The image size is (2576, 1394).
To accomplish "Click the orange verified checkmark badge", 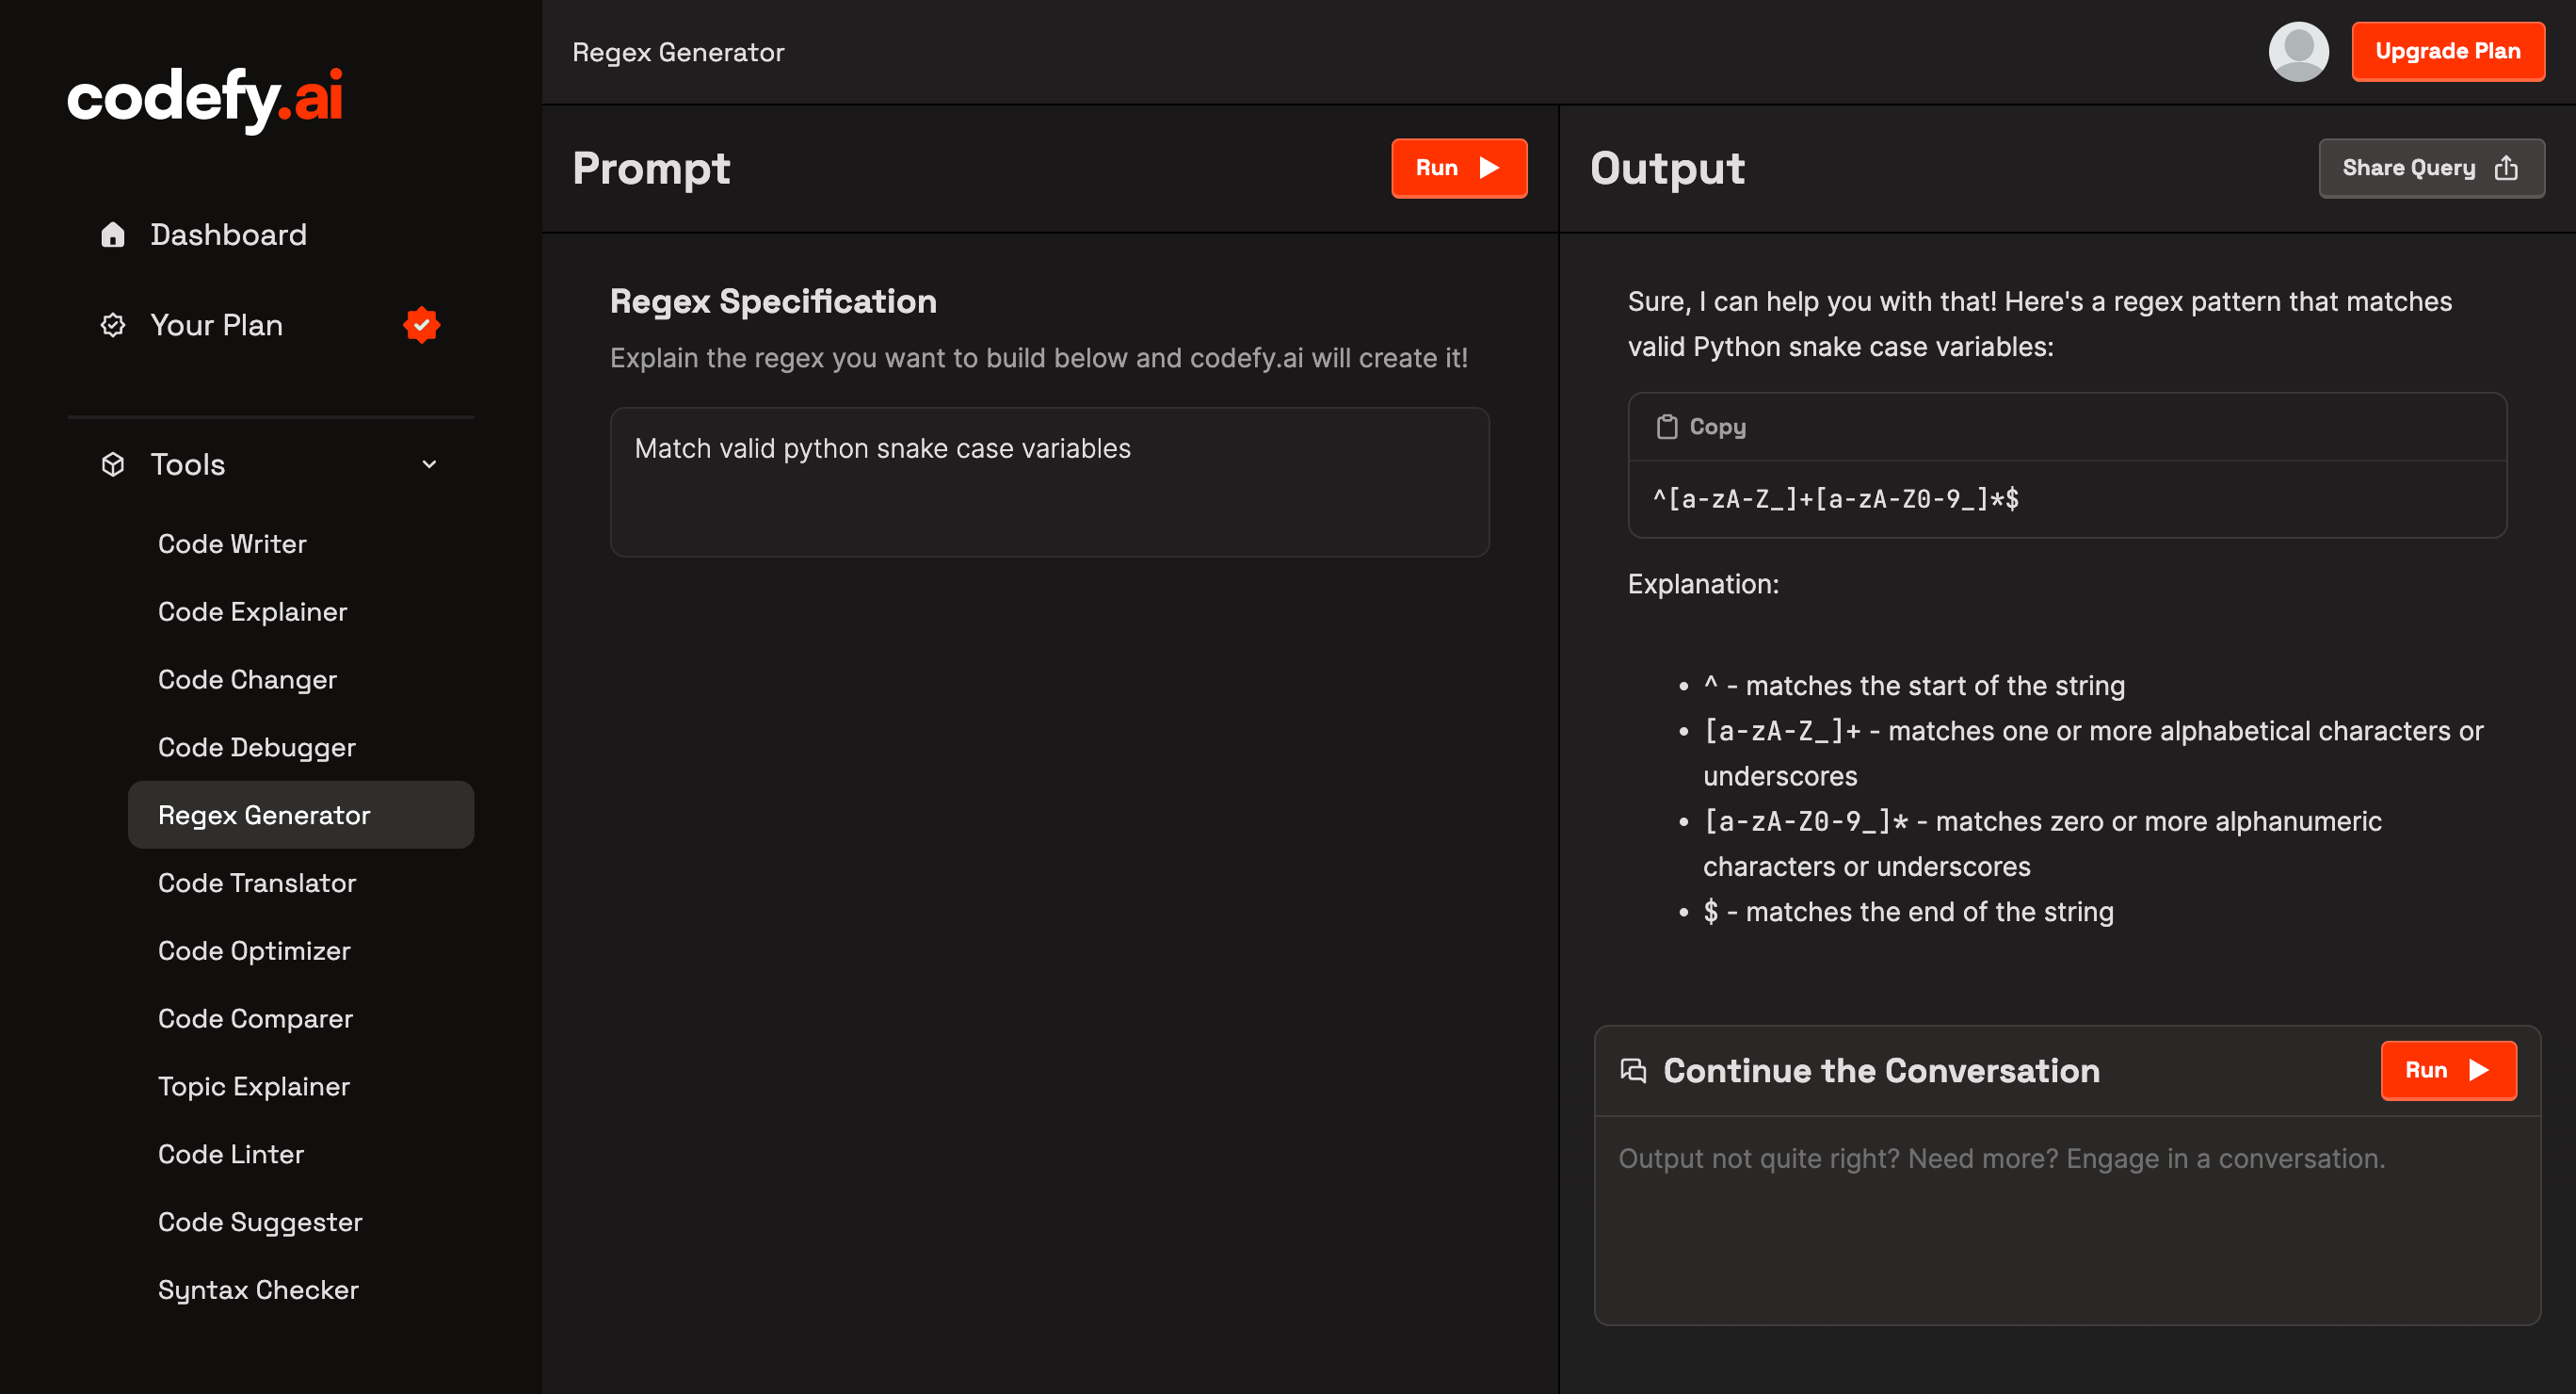I will tap(421, 325).
